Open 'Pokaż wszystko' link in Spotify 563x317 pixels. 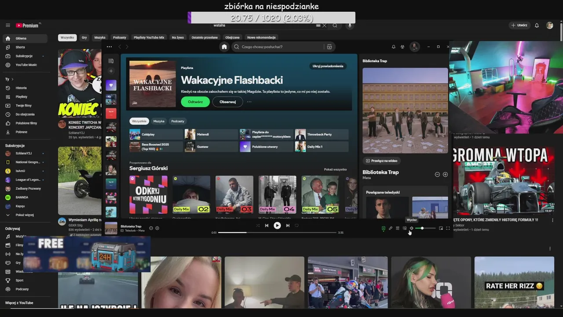click(335, 170)
